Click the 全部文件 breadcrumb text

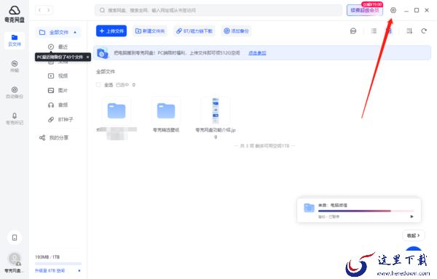coord(106,72)
